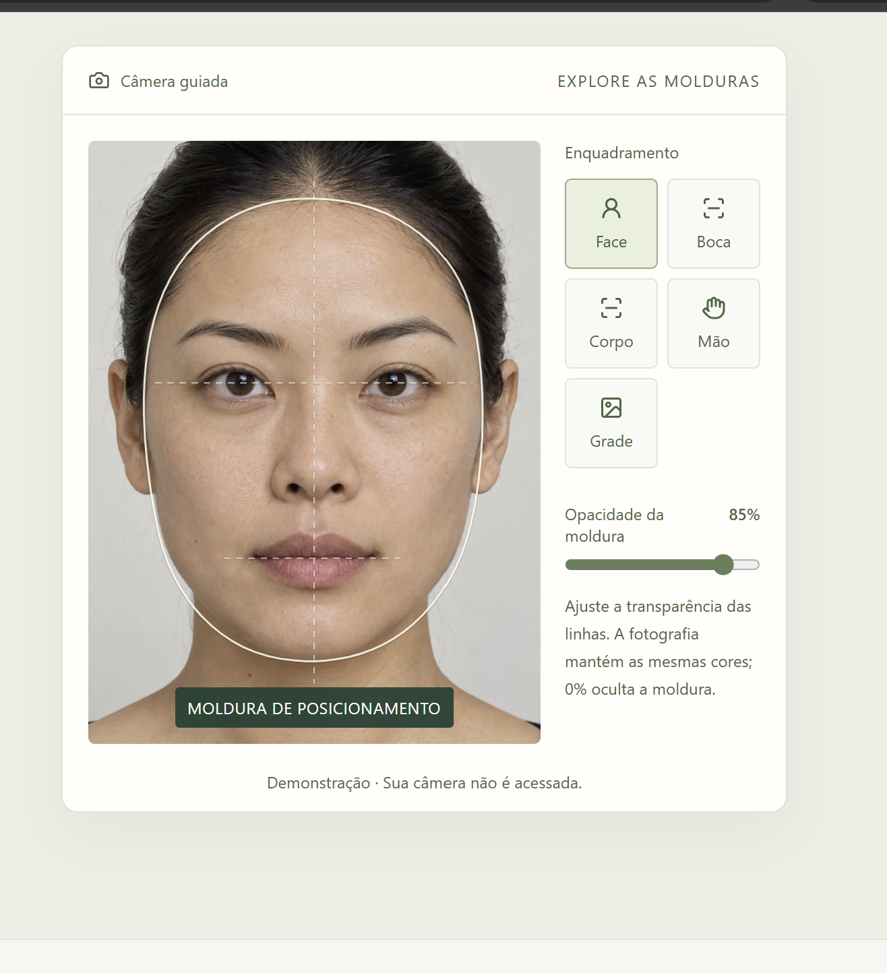
Task: Choose the Mão framing option
Action: (714, 323)
